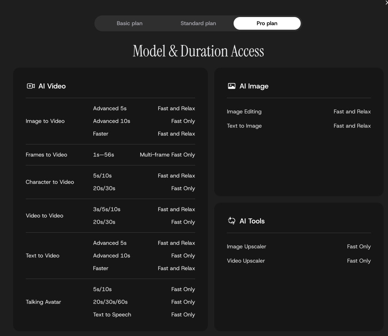Switch to the Basic plan tab

point(129,23)
